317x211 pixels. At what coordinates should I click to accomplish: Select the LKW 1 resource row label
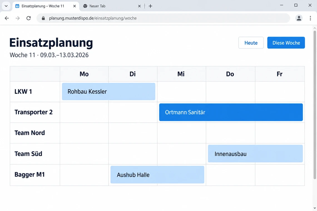click(23, 91)
